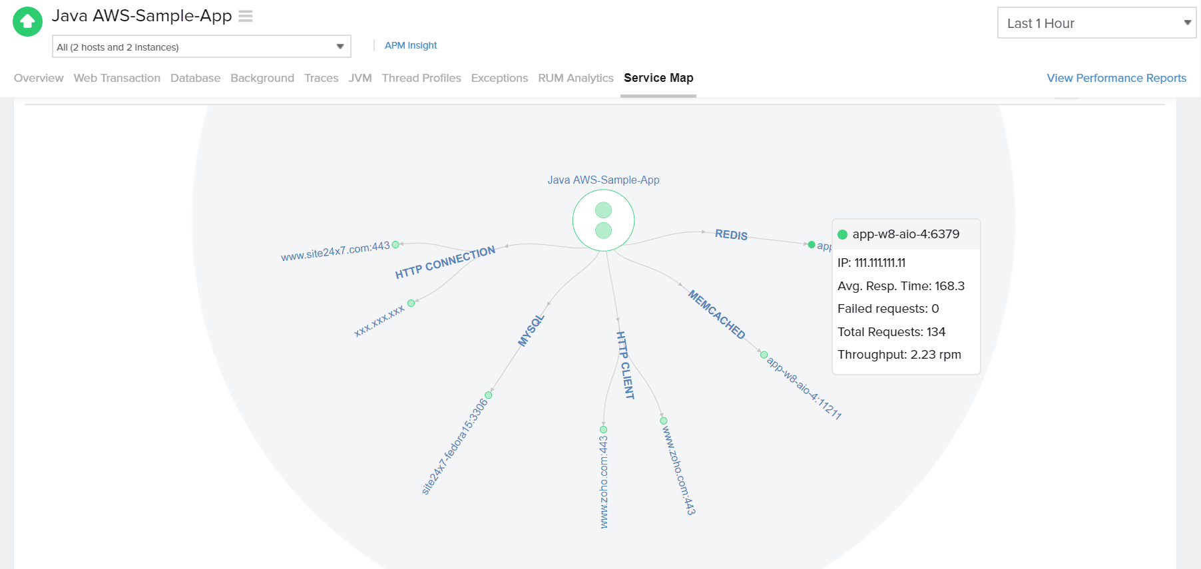Screen dimensions: 1201x569
Task: Select the xxx.xxx.xxx node dot
Action: click(x=411, y=303)
